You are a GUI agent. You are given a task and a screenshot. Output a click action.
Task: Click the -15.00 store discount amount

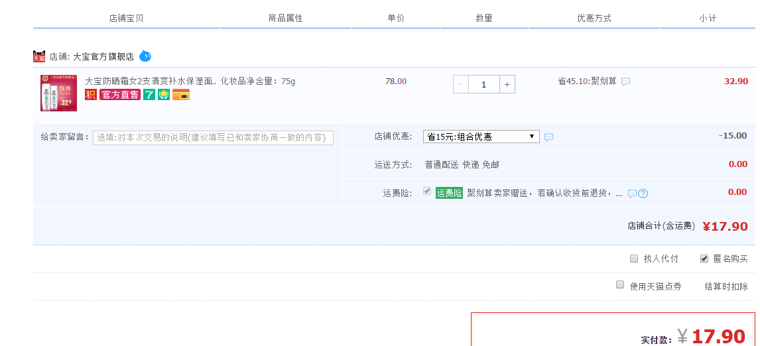[733, 135]
